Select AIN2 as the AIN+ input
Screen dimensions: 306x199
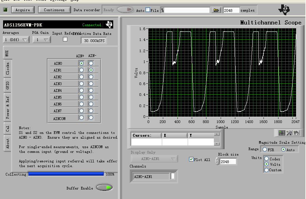81,77
